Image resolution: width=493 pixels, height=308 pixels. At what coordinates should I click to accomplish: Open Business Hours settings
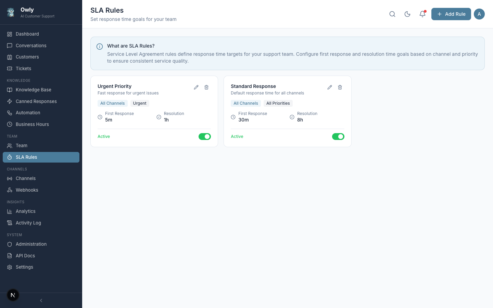41,124
